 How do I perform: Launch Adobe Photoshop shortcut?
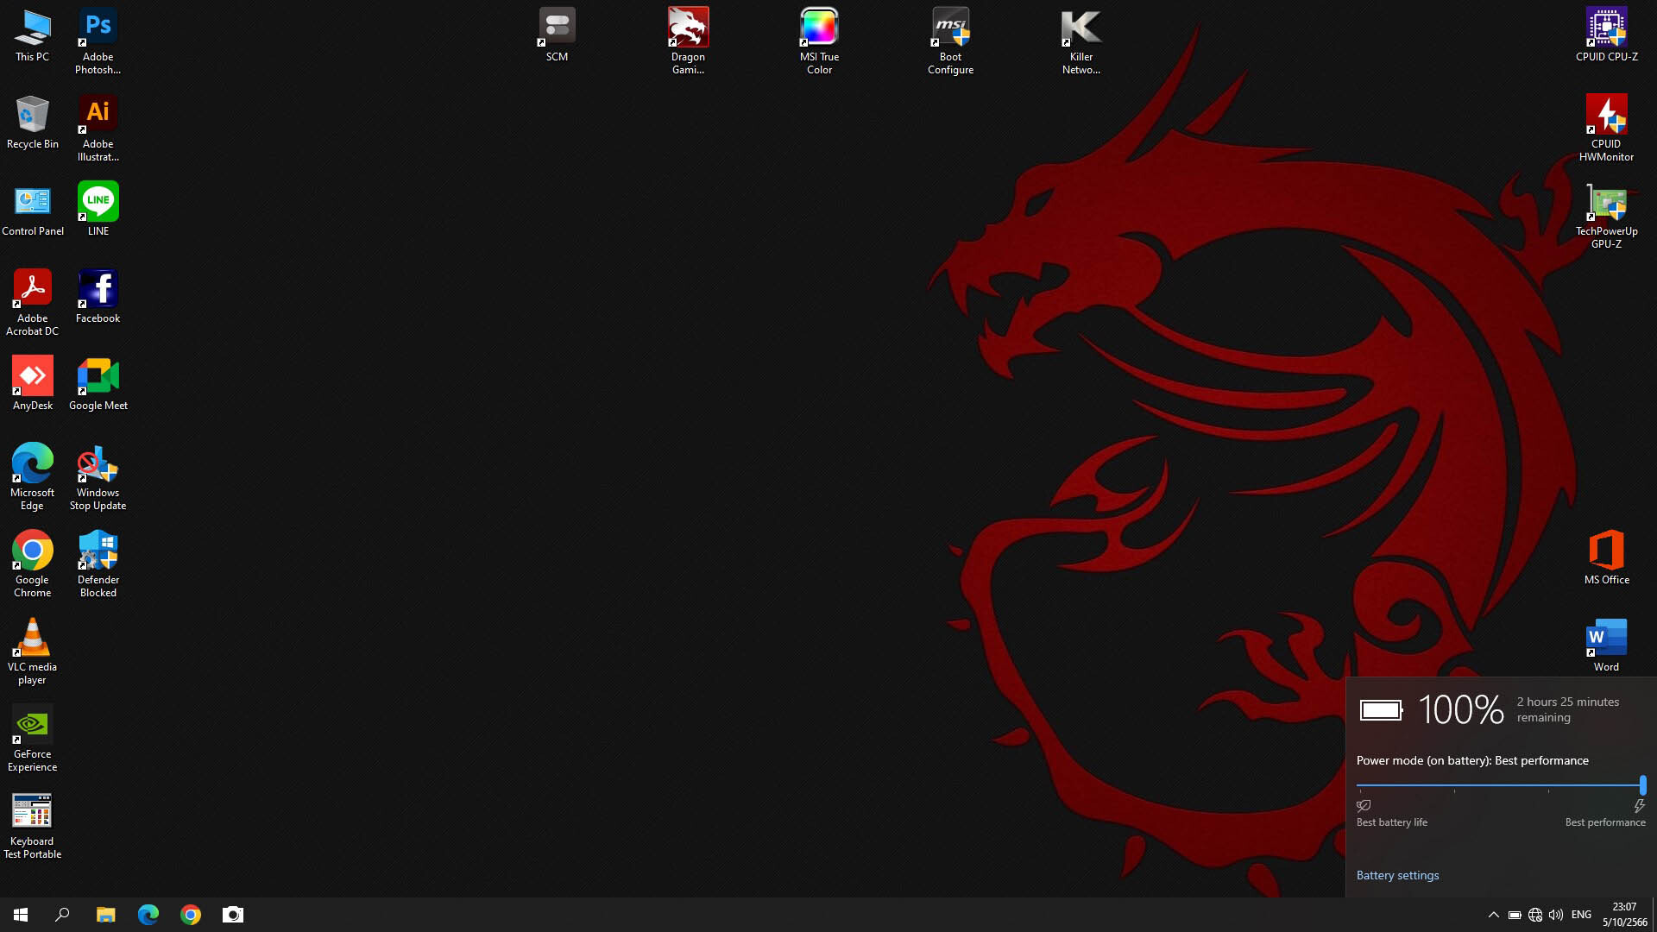(98, 41)
